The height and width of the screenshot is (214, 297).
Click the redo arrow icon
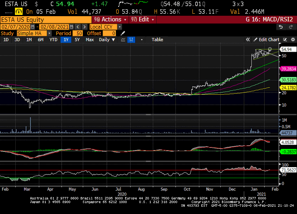[x=291, y=27]
